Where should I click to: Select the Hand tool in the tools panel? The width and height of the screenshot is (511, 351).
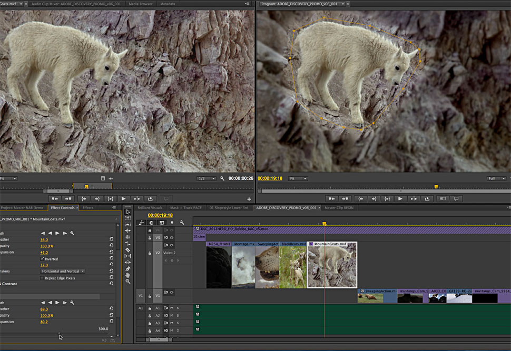pos(128,275)
